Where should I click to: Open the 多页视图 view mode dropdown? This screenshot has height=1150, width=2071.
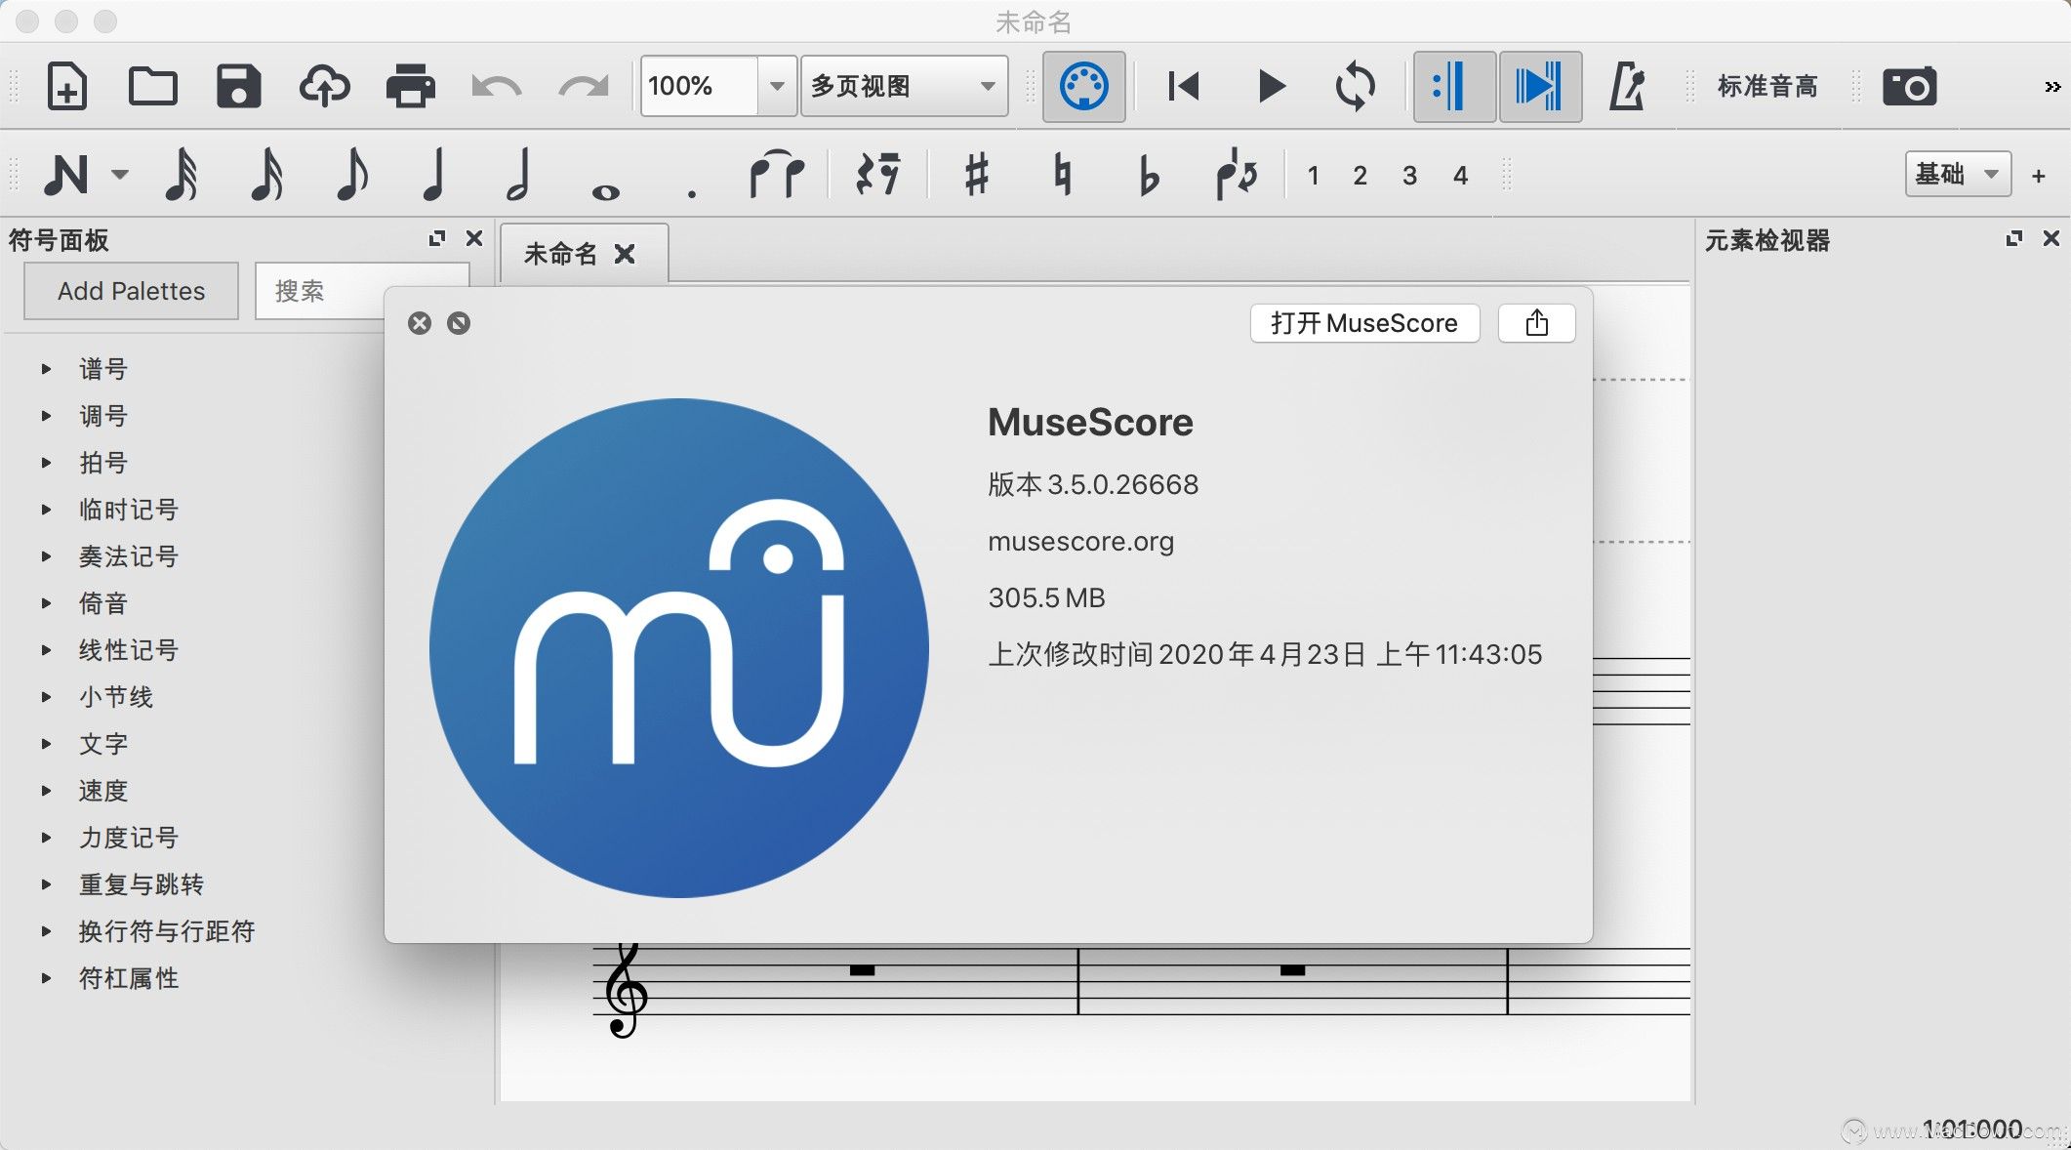pos(904,86)
